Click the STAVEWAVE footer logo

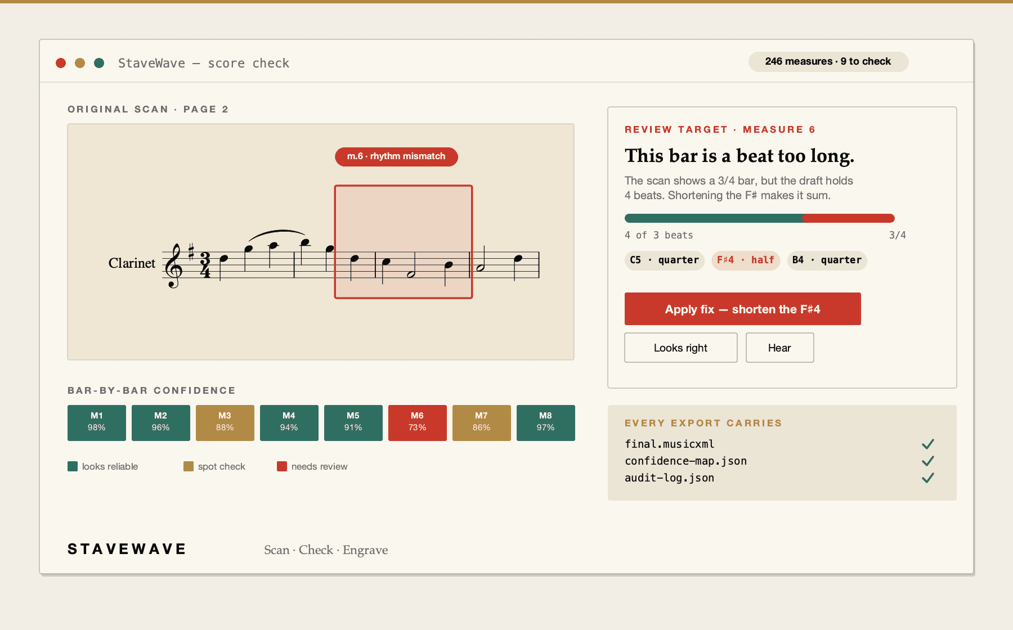[127, 549]
